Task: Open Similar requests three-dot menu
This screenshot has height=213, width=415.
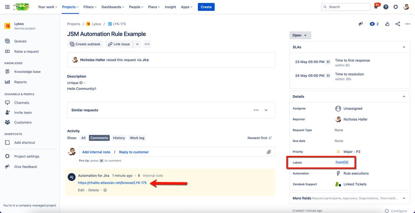Action: [256, 110]
